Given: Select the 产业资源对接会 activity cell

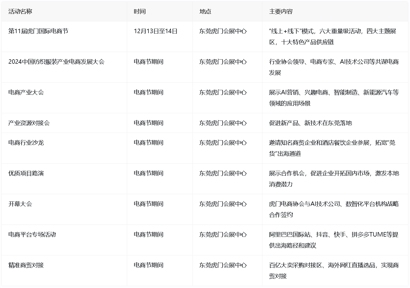Looking at the screenshot, I should coord(29,123).
